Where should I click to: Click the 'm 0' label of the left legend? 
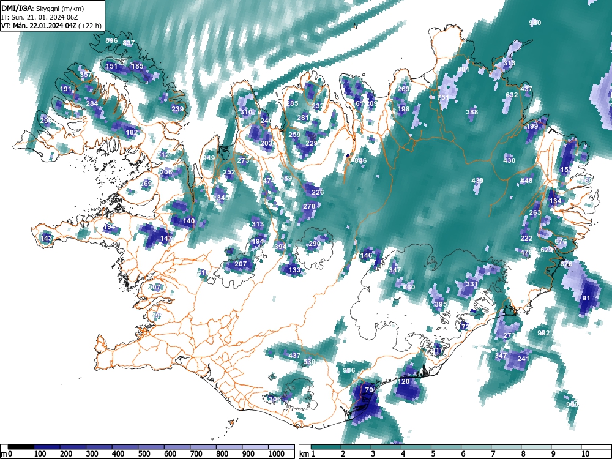pyautogui.click(x=7, y=454)
